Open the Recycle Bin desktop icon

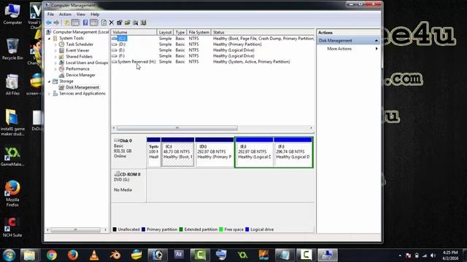pos(12,49)
